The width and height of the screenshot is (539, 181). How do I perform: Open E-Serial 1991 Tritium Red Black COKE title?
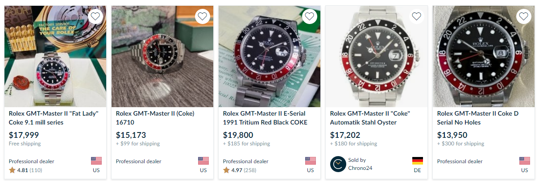pyautogui.click(x=265, y=118)
